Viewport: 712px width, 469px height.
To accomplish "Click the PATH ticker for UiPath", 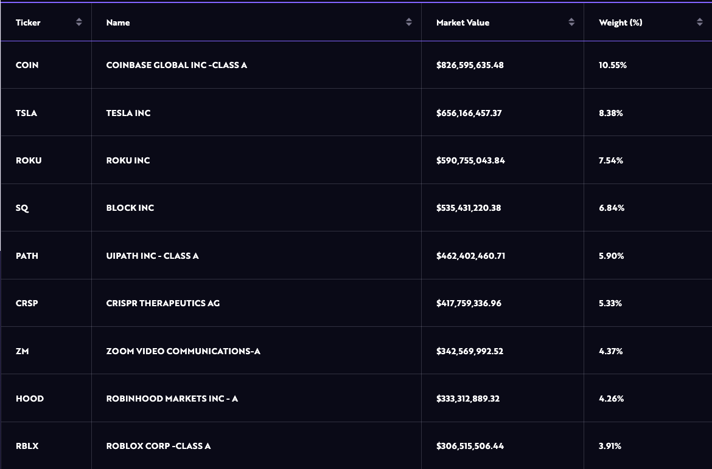I will [x=27, y=256].
